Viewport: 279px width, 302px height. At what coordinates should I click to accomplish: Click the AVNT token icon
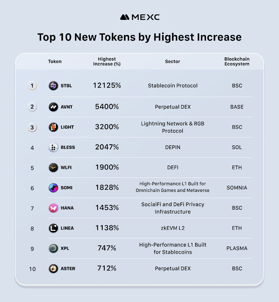[54, 107]
